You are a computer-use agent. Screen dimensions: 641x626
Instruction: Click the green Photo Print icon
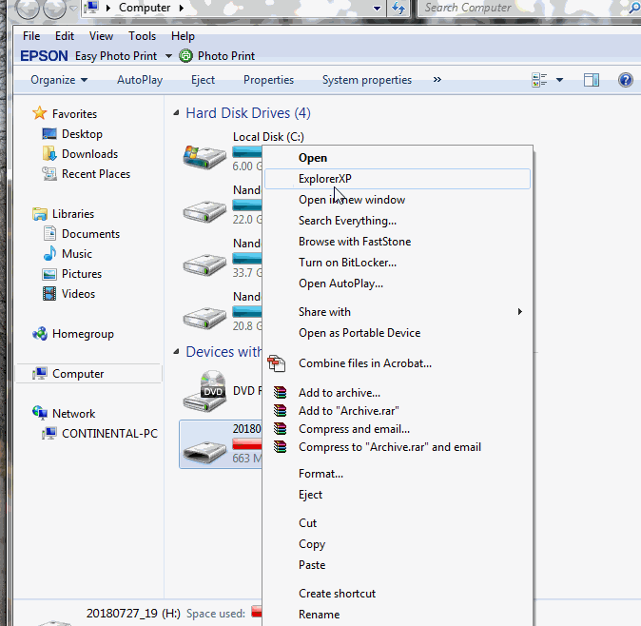pos(185,55)
